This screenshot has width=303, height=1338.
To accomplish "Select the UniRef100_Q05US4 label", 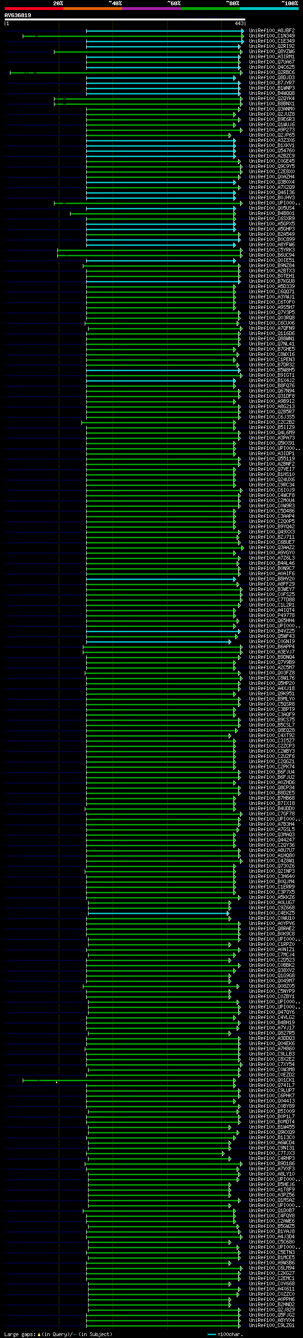I will tap(271, 208).
